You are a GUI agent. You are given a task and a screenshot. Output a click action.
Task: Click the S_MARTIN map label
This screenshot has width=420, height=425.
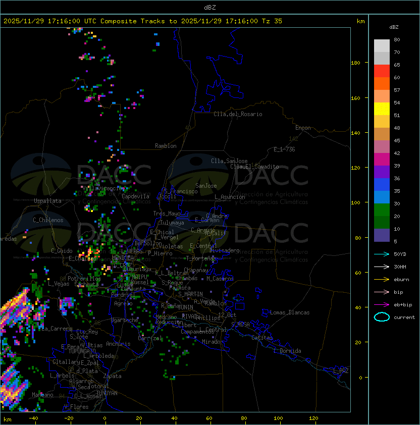(190, 294)
